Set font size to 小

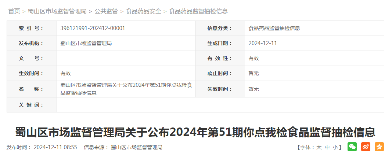(335, 147)
